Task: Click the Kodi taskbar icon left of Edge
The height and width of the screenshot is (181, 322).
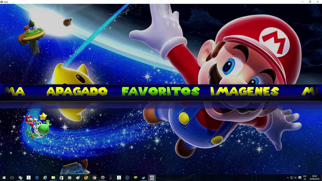Action: pos(29,178)
